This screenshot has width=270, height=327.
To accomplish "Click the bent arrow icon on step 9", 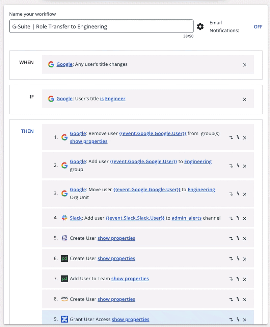I will tap(231, 320).
